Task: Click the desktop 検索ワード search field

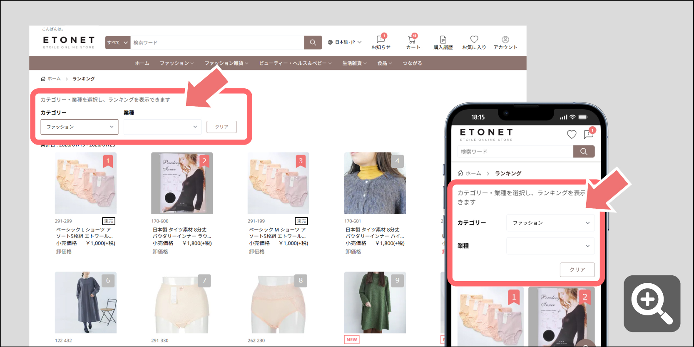Action: 217,42
